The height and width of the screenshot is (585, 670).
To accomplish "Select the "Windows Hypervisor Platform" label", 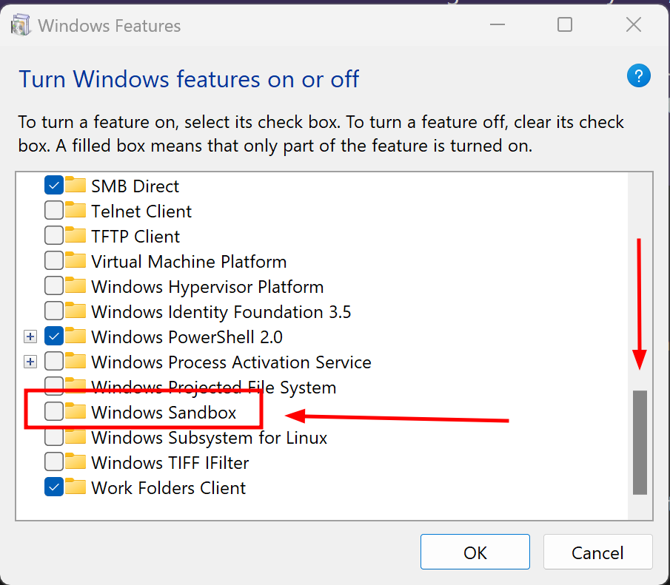I will point(207,287).
